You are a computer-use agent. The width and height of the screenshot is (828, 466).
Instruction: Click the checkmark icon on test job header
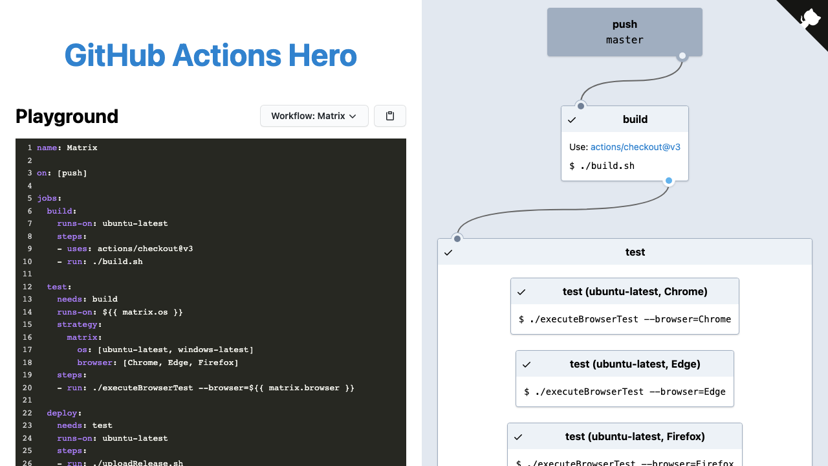point(448,252)
